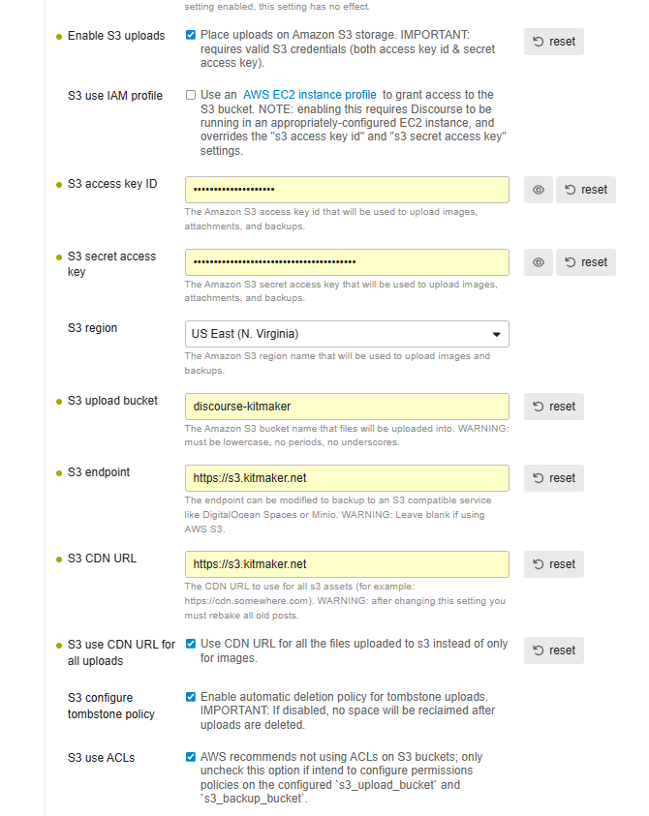Viewport: 649px width, 816px height.
Task: Click into the S3 endpoint text field
Action: tap(347, 478)
